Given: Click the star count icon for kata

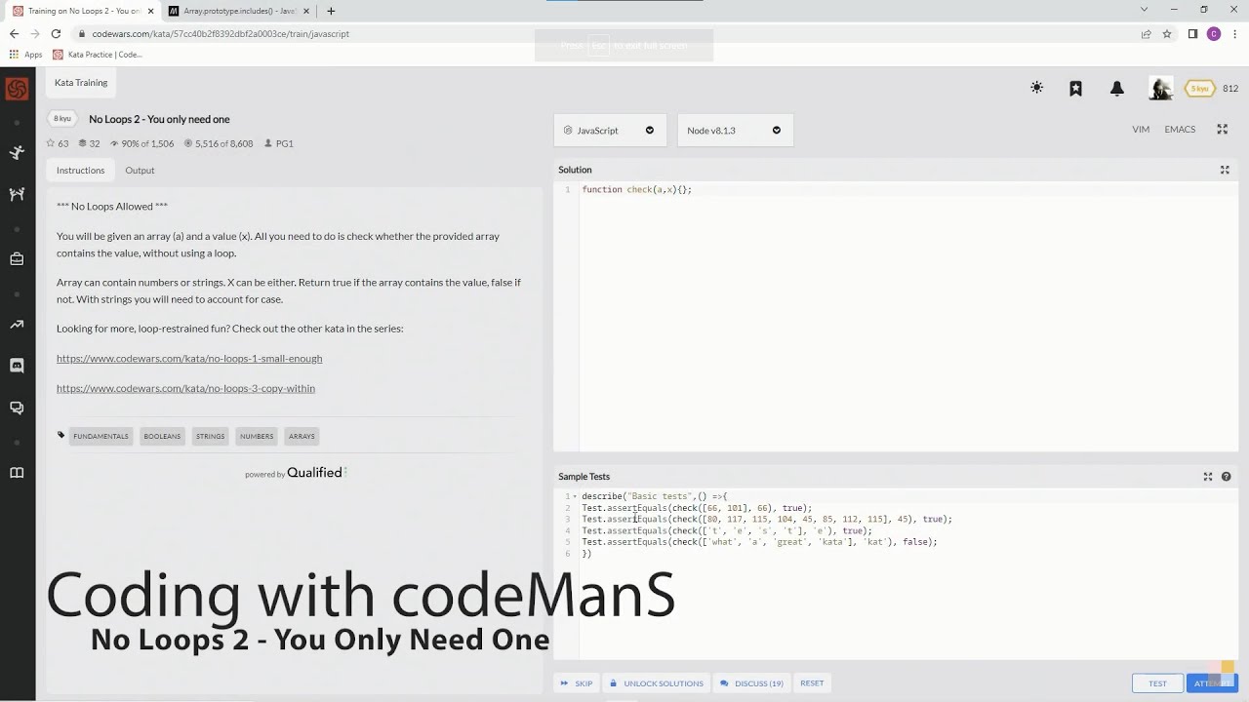Looking at the screenshot, I should pos(51,143).
